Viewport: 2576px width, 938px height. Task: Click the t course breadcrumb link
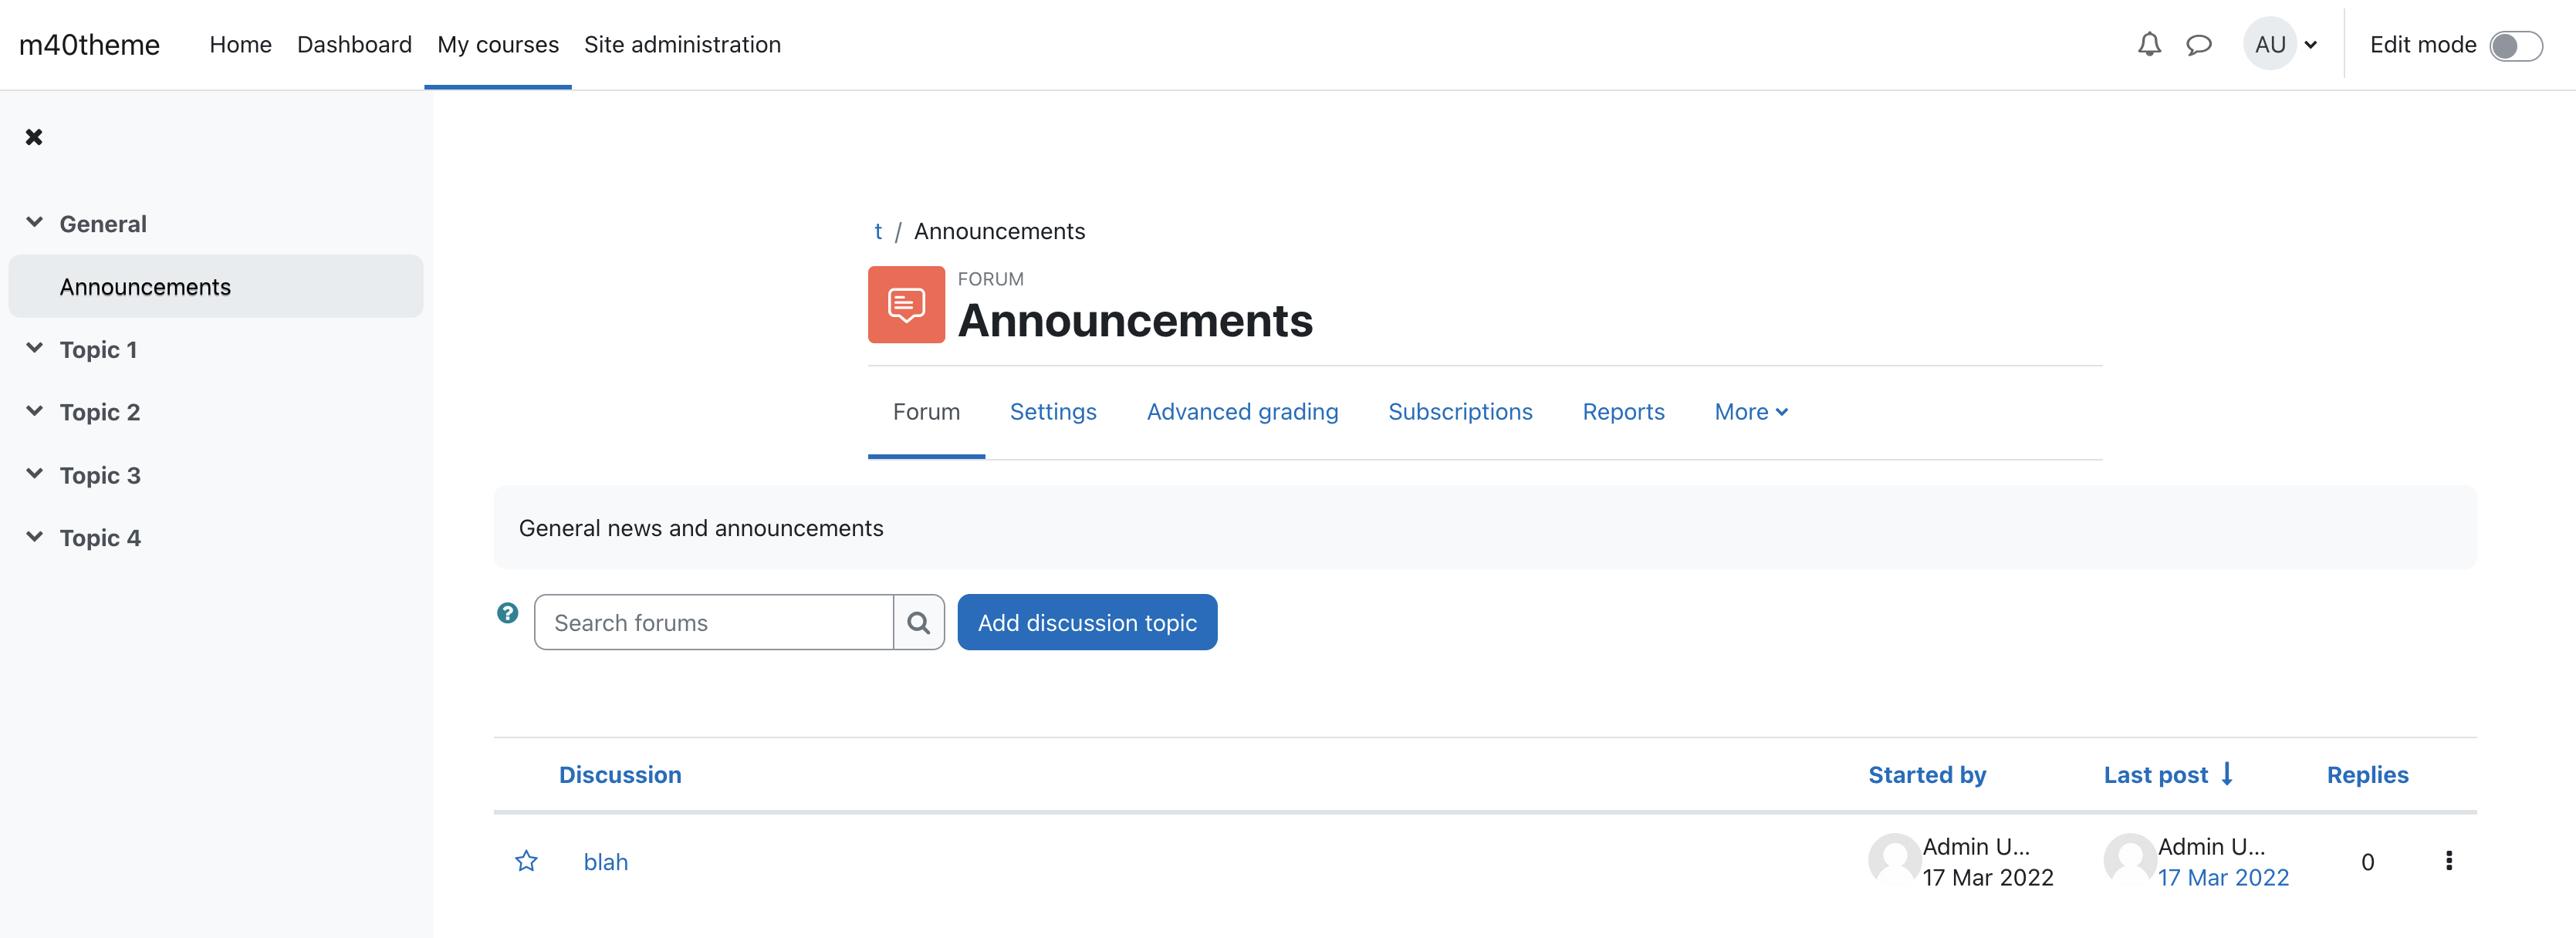pos(878,231)
